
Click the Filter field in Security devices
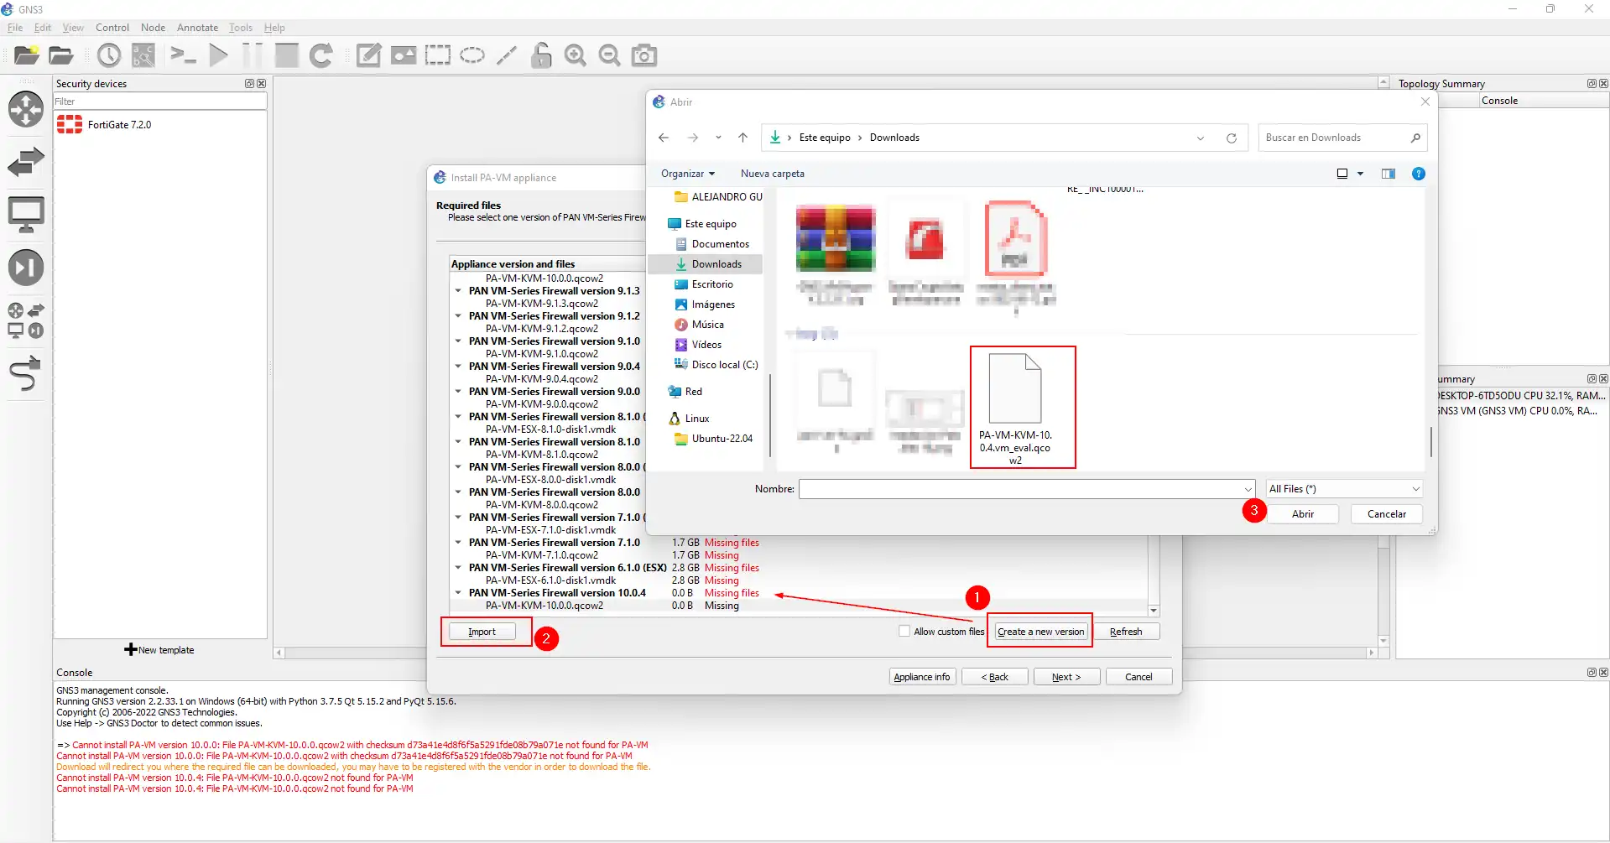pos(160,101)
